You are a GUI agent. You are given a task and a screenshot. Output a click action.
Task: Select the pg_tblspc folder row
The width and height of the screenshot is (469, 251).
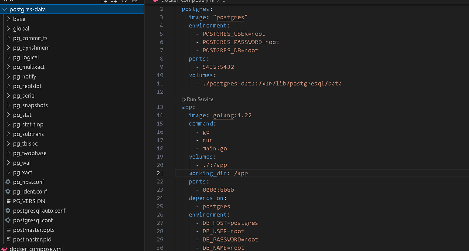[72, 143]
